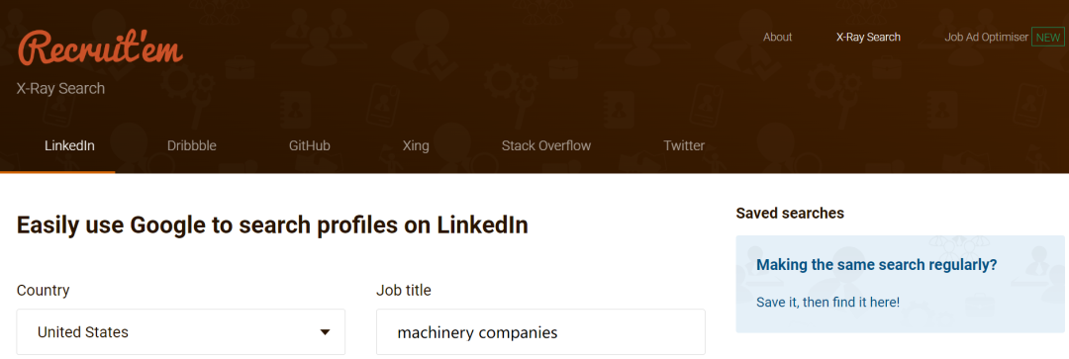The height and width of the screenshot is (359, 1069).
Task: Switch to the GitHub tab
Action: tap(310, 145)
